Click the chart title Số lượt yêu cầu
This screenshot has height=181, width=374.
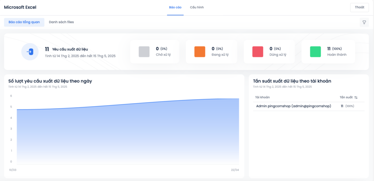[x=50, y=81]
